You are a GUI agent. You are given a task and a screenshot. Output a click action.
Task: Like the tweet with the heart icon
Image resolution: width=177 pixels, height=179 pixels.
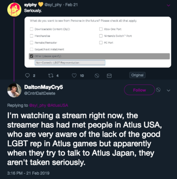click(x=74, y=76)
